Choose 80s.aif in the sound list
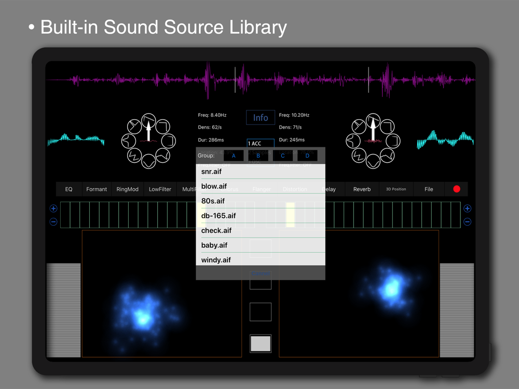The height and width of the screenshot is (389, 519). tap(261, 201)
